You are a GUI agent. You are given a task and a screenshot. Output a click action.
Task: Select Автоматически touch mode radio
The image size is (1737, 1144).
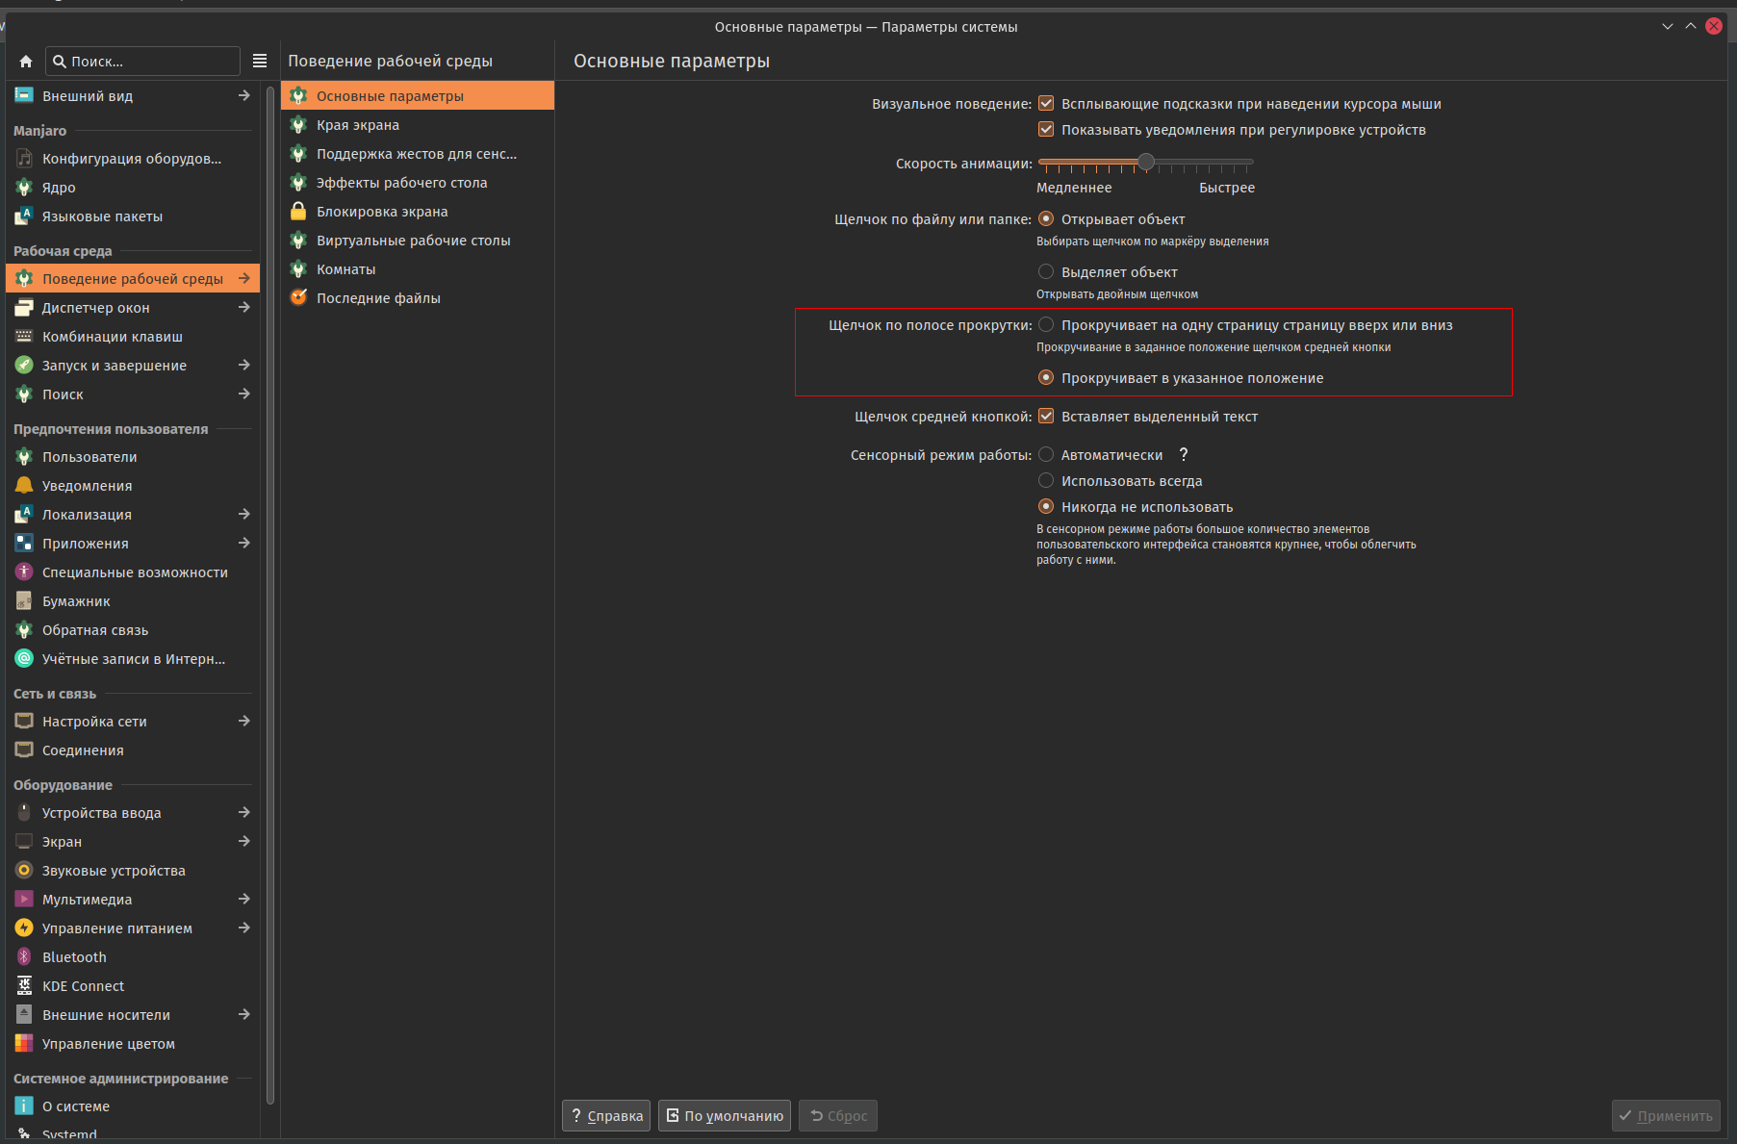[1046, 455]
